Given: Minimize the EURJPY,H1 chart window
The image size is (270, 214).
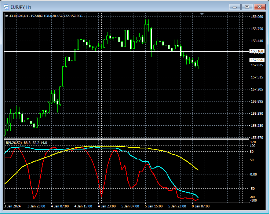Looking at the screenshot, I should pos(234,7).
